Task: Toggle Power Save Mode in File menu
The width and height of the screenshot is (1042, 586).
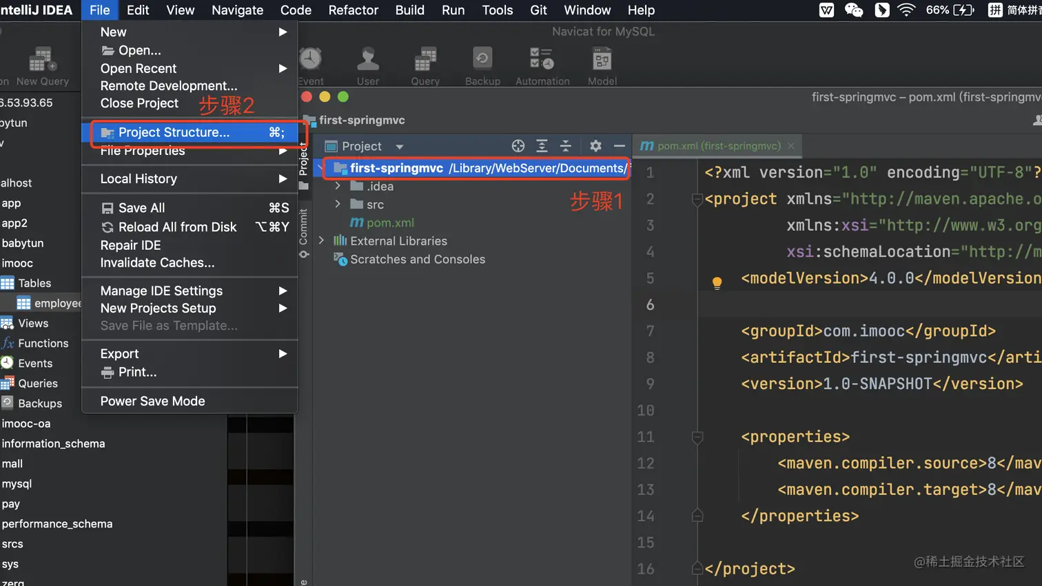Action: 153,401
